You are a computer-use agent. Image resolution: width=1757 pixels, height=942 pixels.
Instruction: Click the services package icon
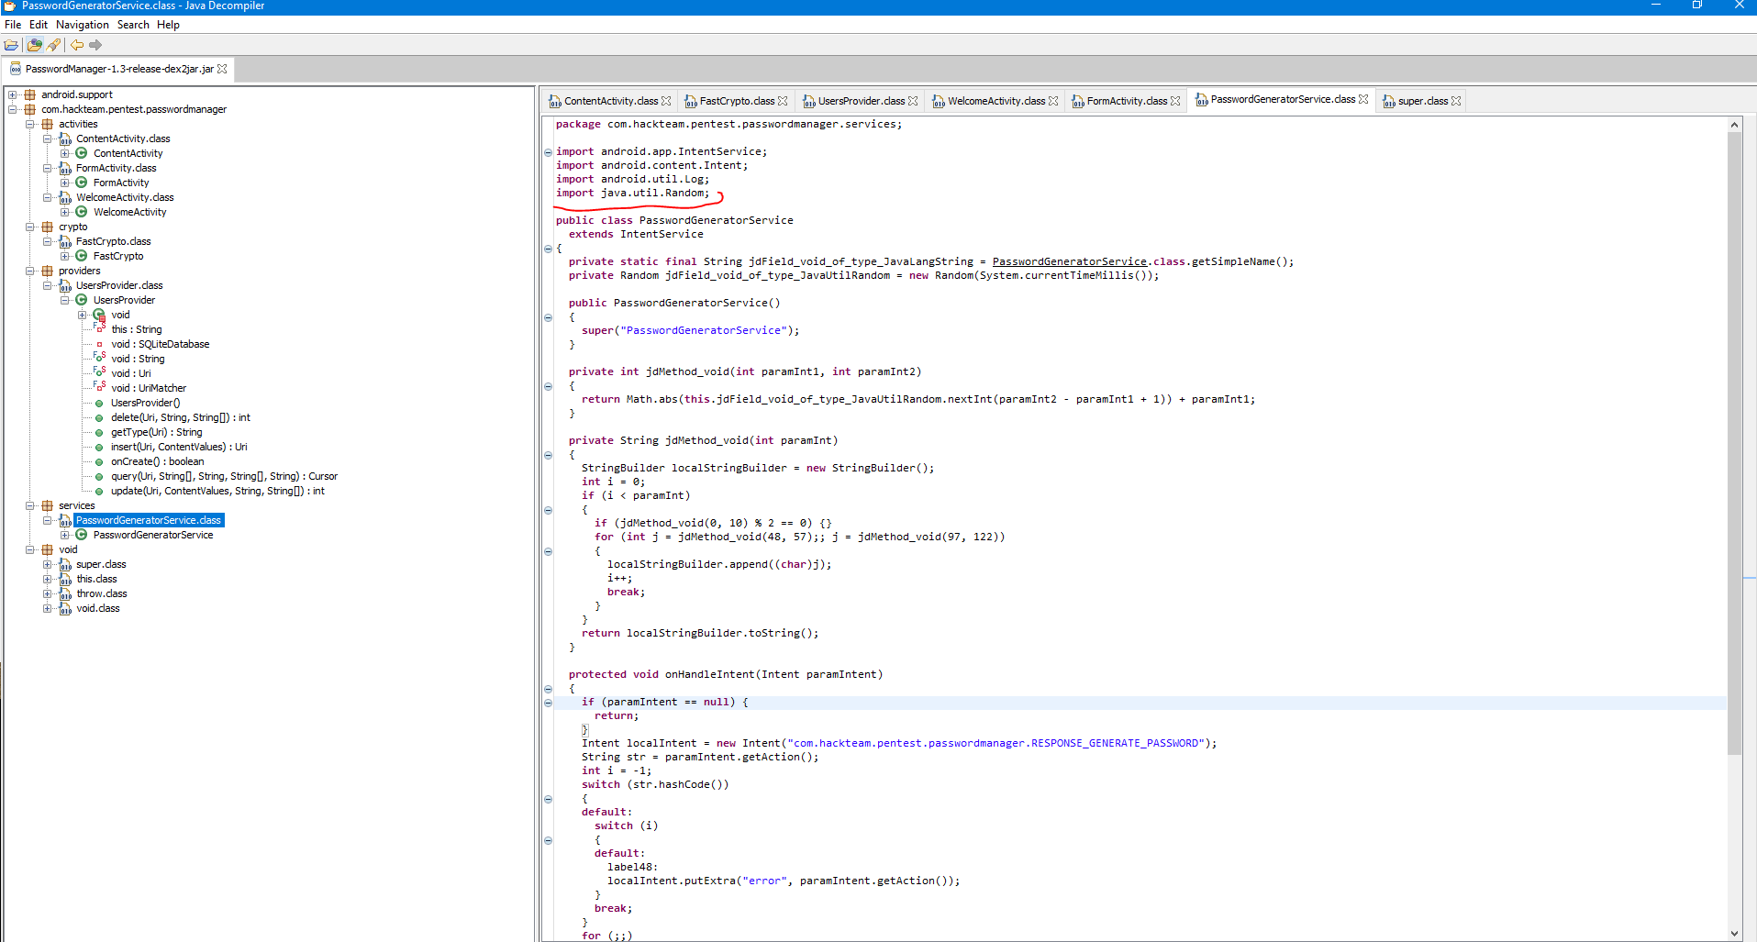tap(48, 505)
